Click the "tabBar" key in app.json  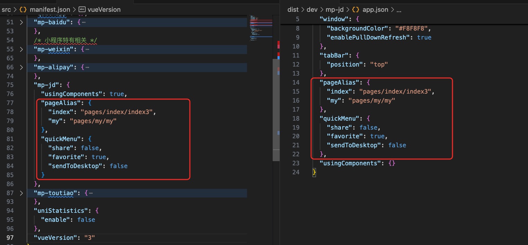pyautogui.click(x=334, y=55)
